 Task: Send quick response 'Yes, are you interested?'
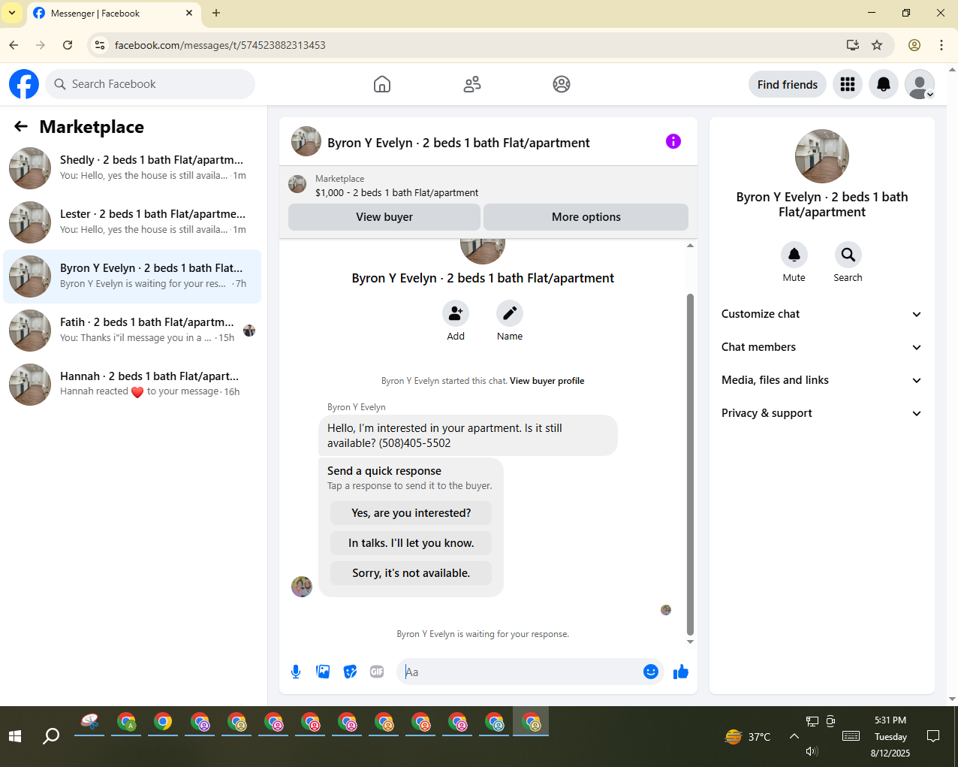point(411,513)
